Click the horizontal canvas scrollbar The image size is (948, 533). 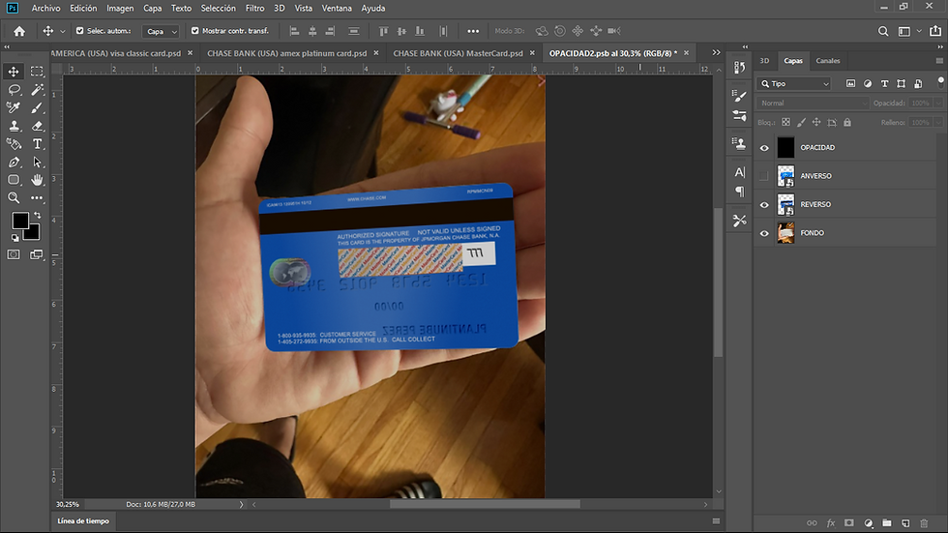(x=485, y=504)
